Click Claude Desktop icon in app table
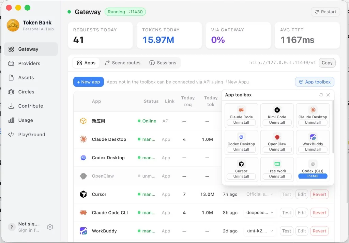 point(83,139)
